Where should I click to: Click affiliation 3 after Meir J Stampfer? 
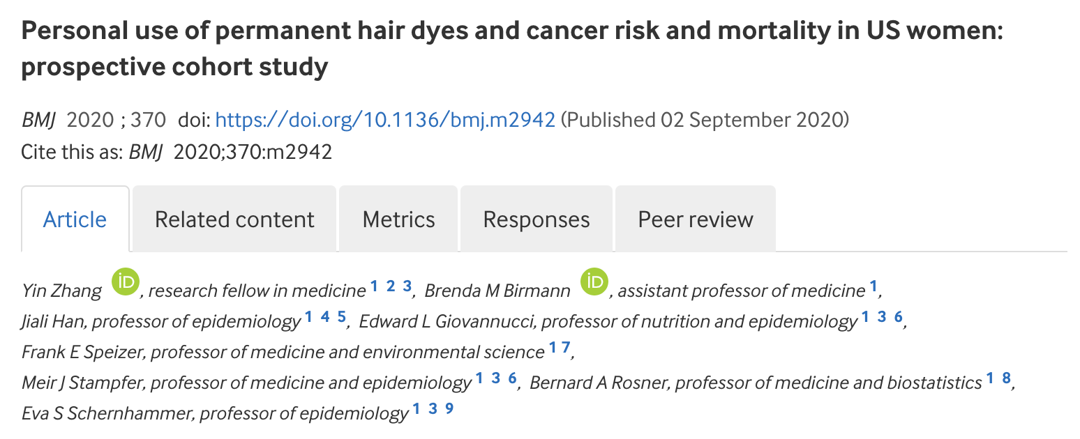[495, 378]
